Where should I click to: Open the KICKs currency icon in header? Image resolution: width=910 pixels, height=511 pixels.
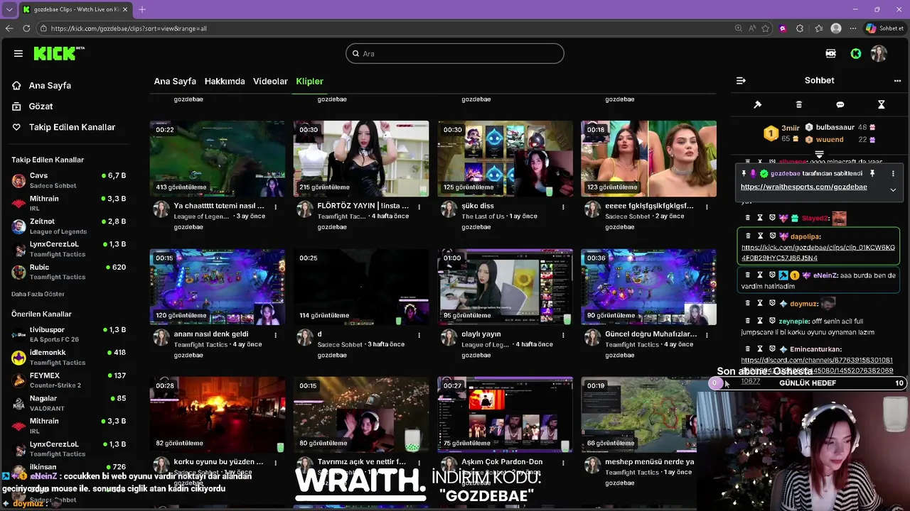pyautogui.click(x=830, y=53)
